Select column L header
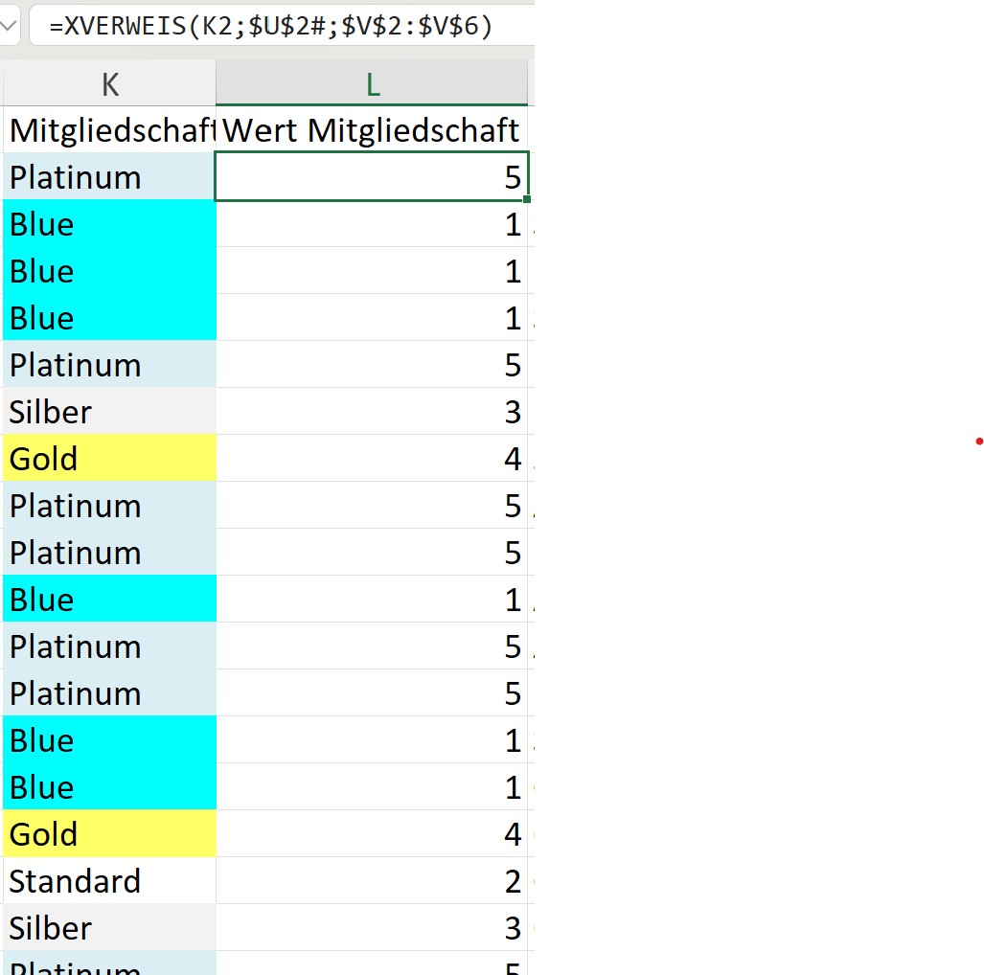This screenshot has height=975, width=984. pyautogui.click(x=372, y=84)
